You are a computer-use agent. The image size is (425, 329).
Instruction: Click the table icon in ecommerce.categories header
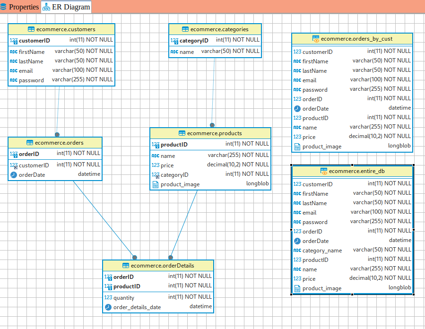[185, 29]
